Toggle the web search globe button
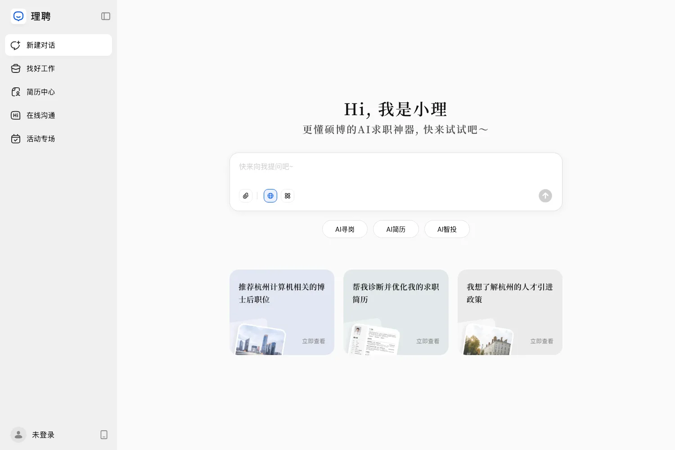 coord(270,196)
